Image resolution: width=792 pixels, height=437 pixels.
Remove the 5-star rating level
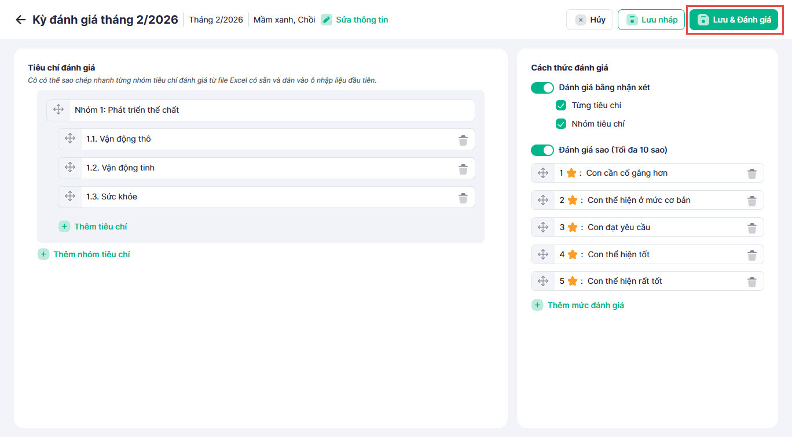click(x=751, y=282)
